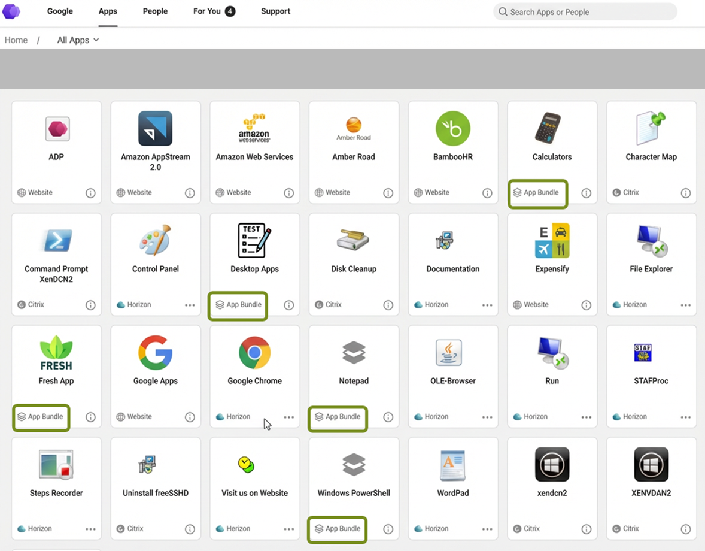Open more options for Google Chrome

pos(289,417)
